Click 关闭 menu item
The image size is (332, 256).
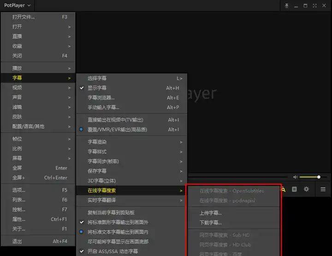coord(38,56)
